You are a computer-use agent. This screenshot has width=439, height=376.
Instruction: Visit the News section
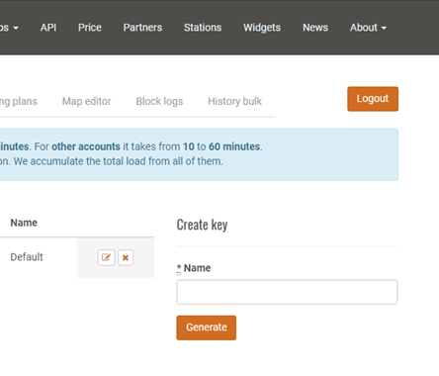click(x=315, y=28)
